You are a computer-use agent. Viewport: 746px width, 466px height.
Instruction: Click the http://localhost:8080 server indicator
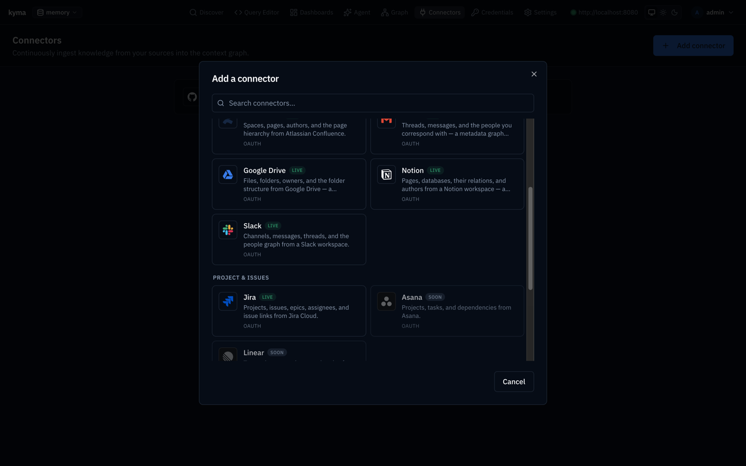point(604,12)
